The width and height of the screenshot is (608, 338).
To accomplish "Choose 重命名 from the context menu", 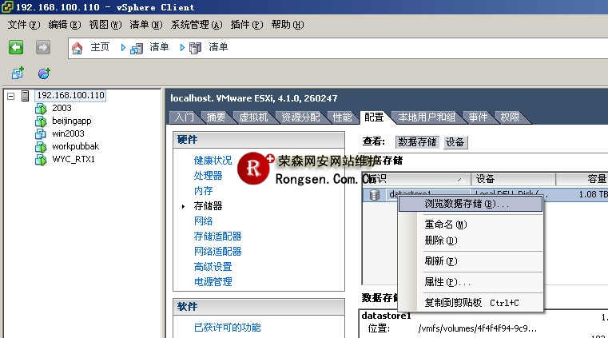I will pos(445,225).
